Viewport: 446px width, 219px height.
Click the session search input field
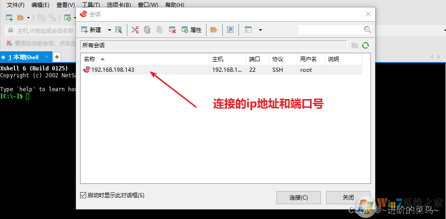(x=331, y=30)
